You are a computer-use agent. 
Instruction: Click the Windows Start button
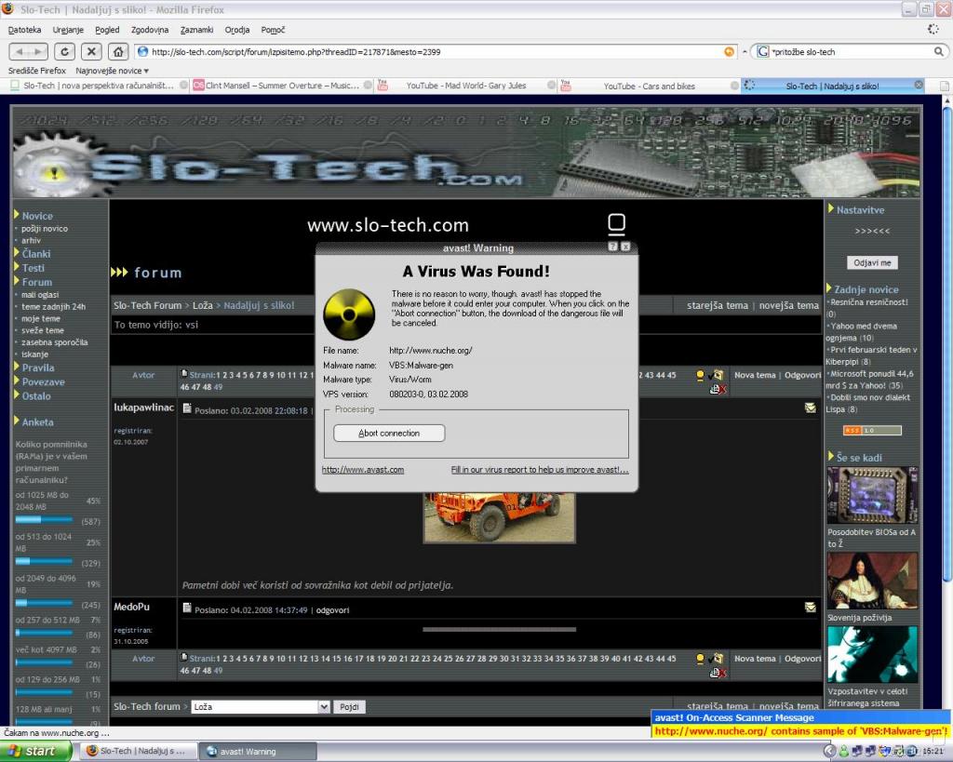(x=36, y=751)
